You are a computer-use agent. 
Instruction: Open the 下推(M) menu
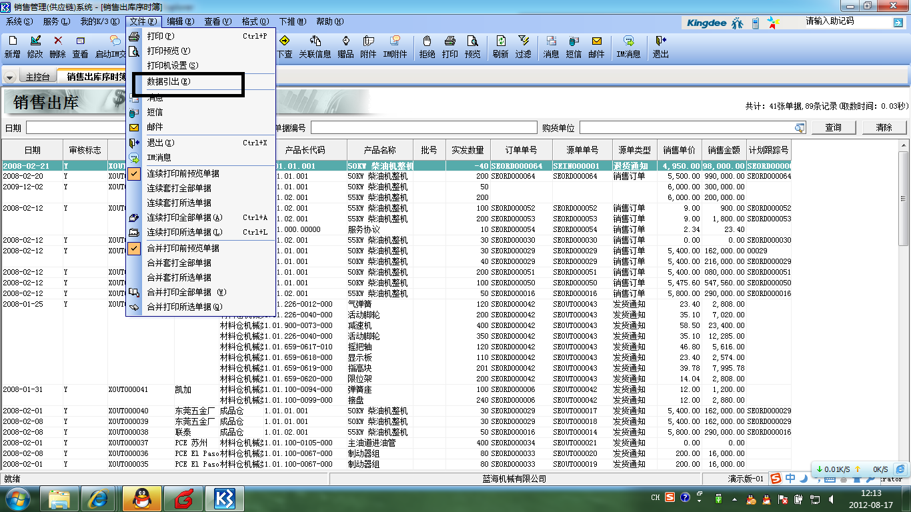coord(293,21)
